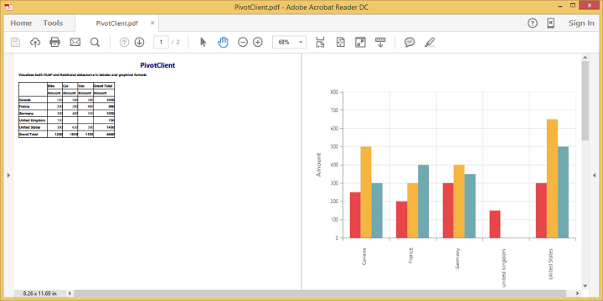Click the PivotClient heading text
603x301 pixels.
[x=157, y=66]
